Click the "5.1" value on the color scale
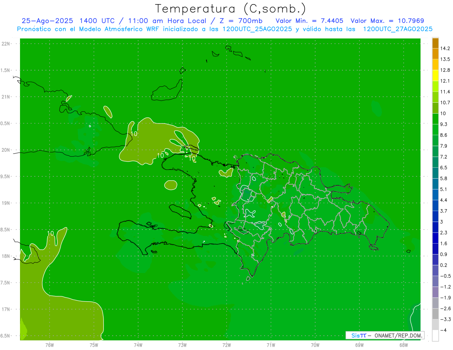The image size is (453, 350). [444, 189]
